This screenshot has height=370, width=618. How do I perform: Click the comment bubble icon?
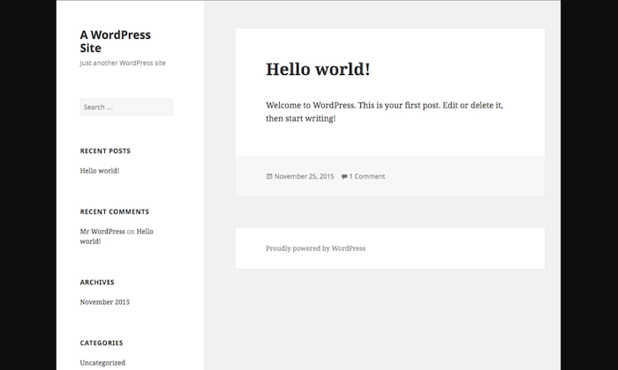(344, 176)
